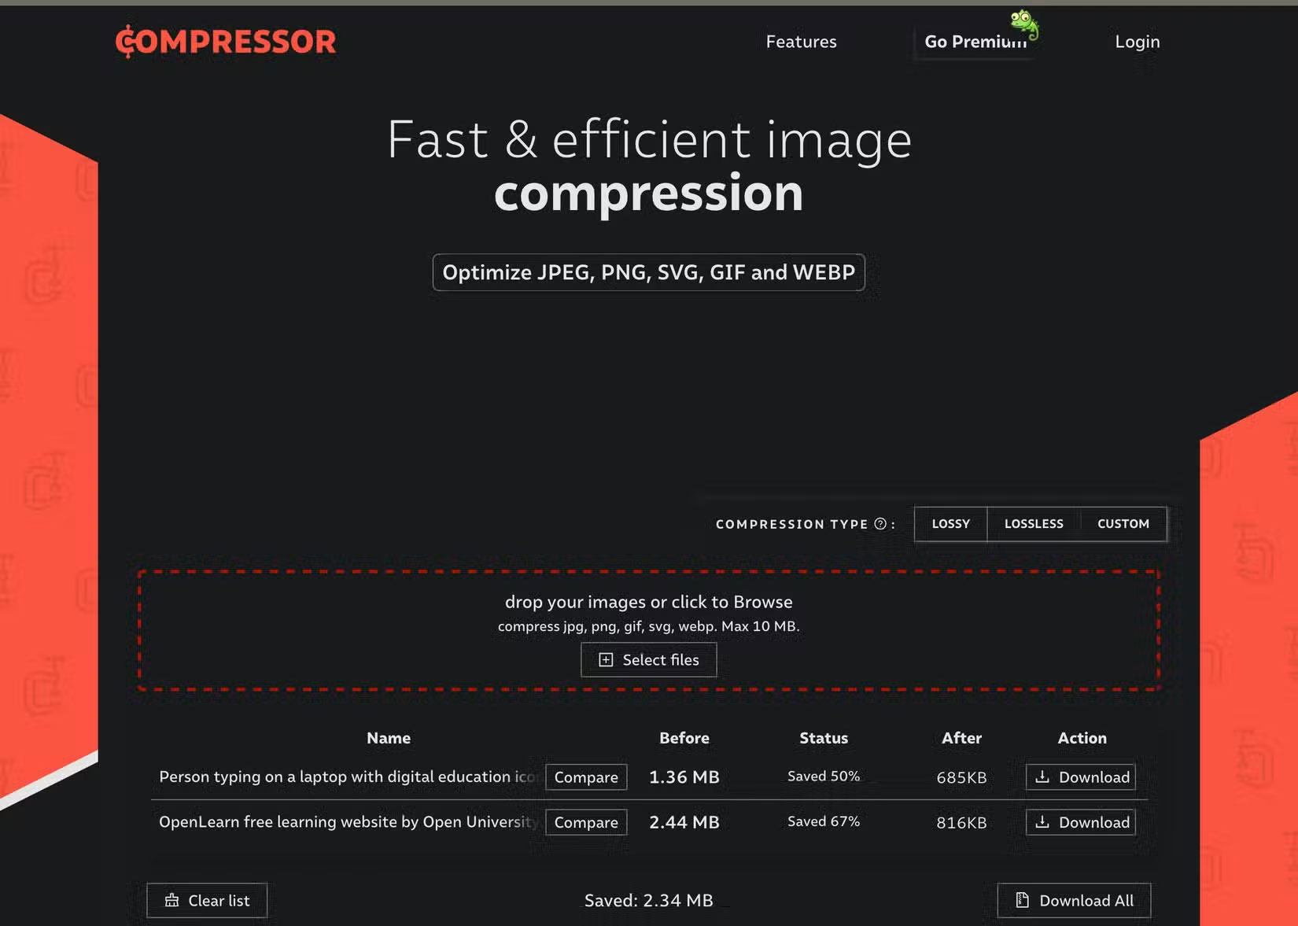
Task: Open the Login page
Action: pos(1136,41)
